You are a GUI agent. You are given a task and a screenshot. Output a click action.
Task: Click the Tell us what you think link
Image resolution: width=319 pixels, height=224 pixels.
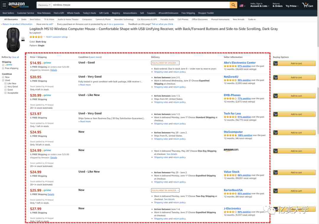tap(162, 24)
